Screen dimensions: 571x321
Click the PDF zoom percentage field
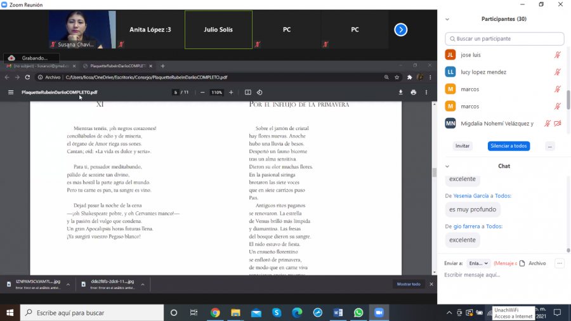pos(217,93)
